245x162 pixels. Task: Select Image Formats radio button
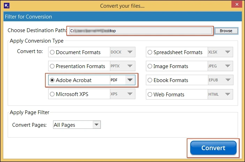click(x=150, y=66)
